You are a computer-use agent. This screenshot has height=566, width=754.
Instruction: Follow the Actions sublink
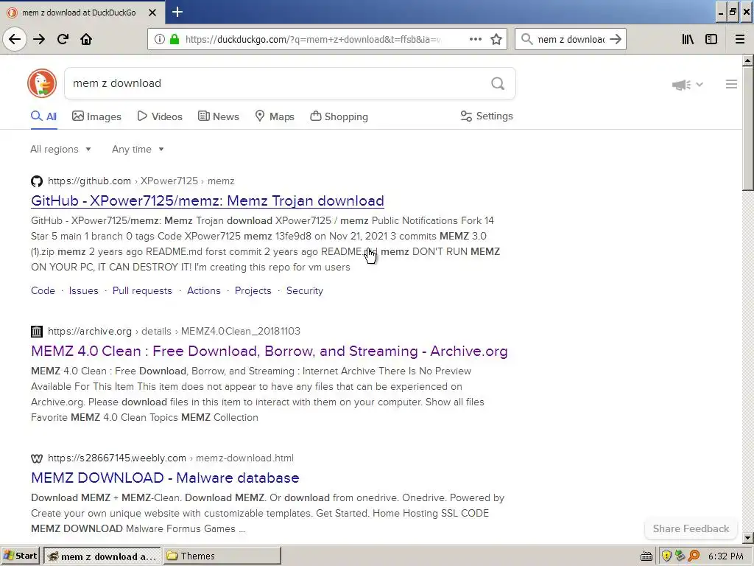[204, 290]
